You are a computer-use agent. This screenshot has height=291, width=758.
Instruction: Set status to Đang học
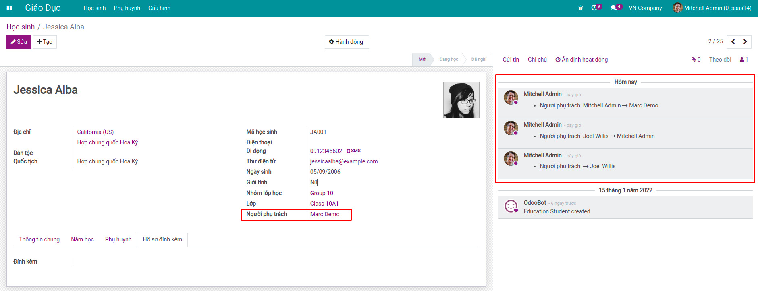pos(449,60)
